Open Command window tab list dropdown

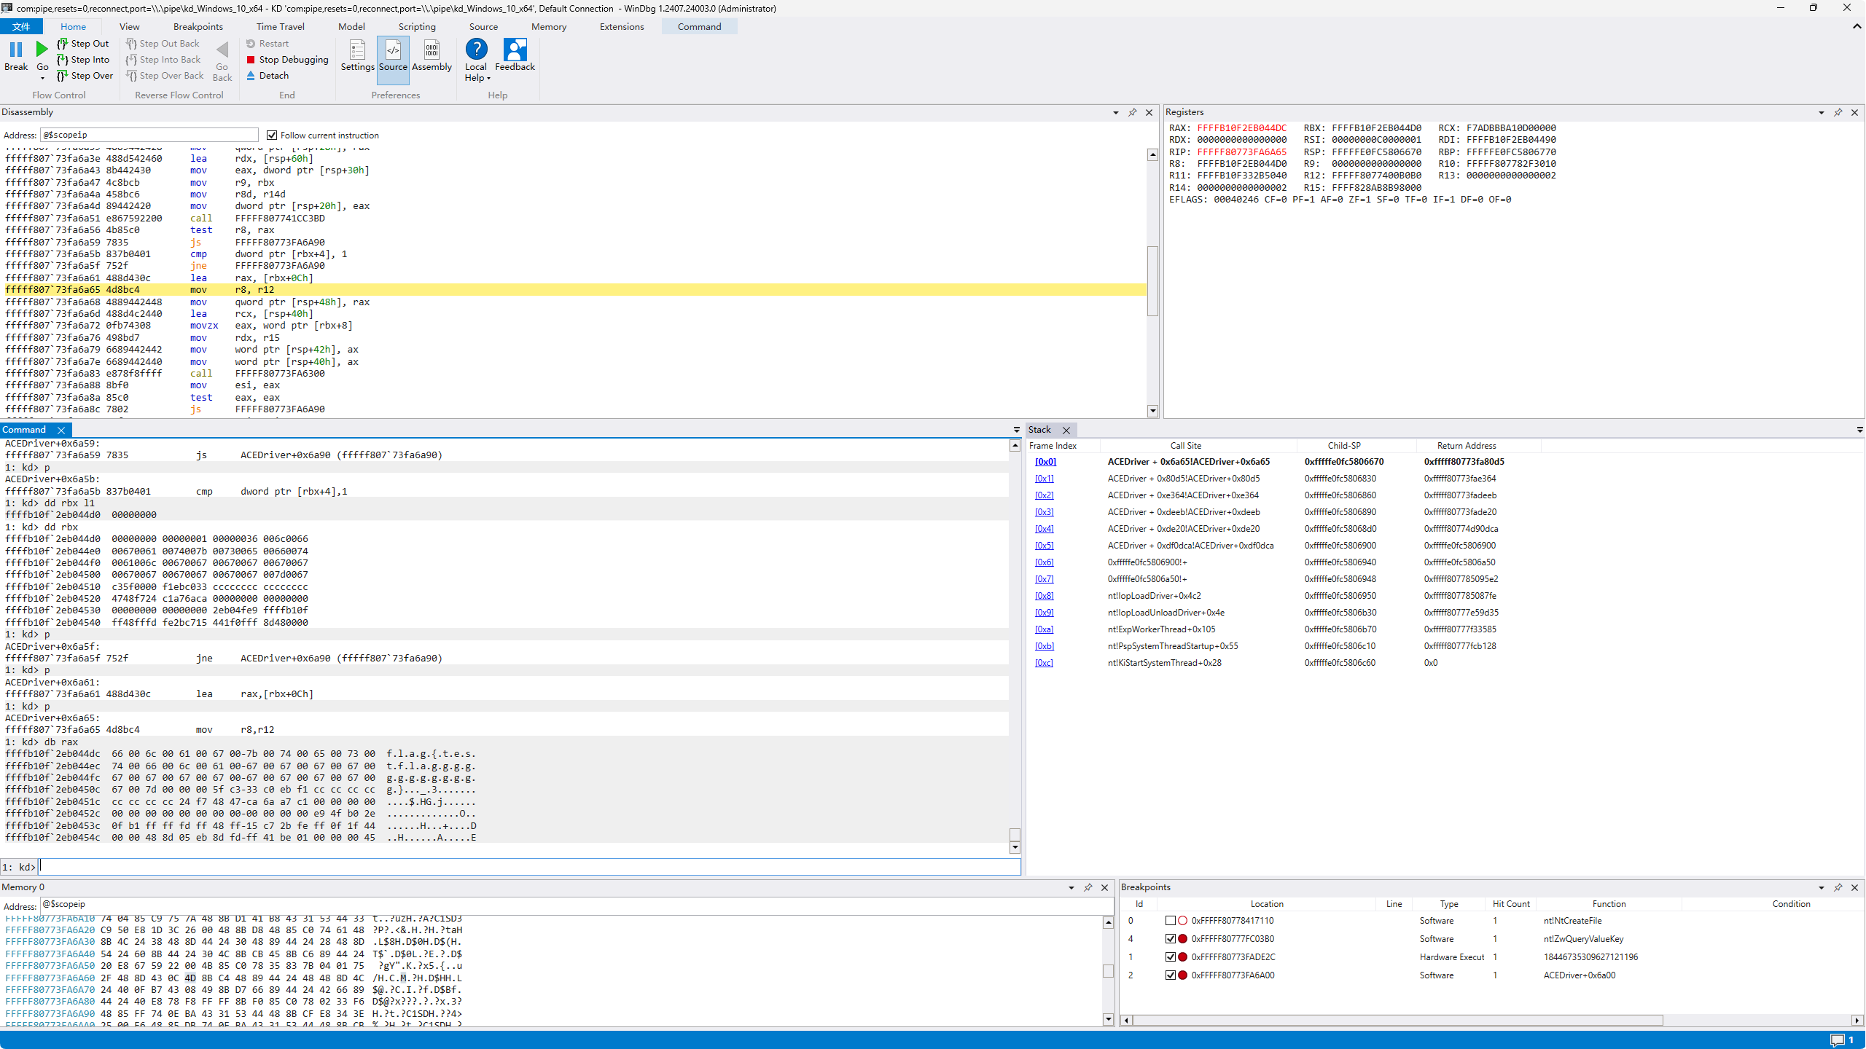(1016, 430)
